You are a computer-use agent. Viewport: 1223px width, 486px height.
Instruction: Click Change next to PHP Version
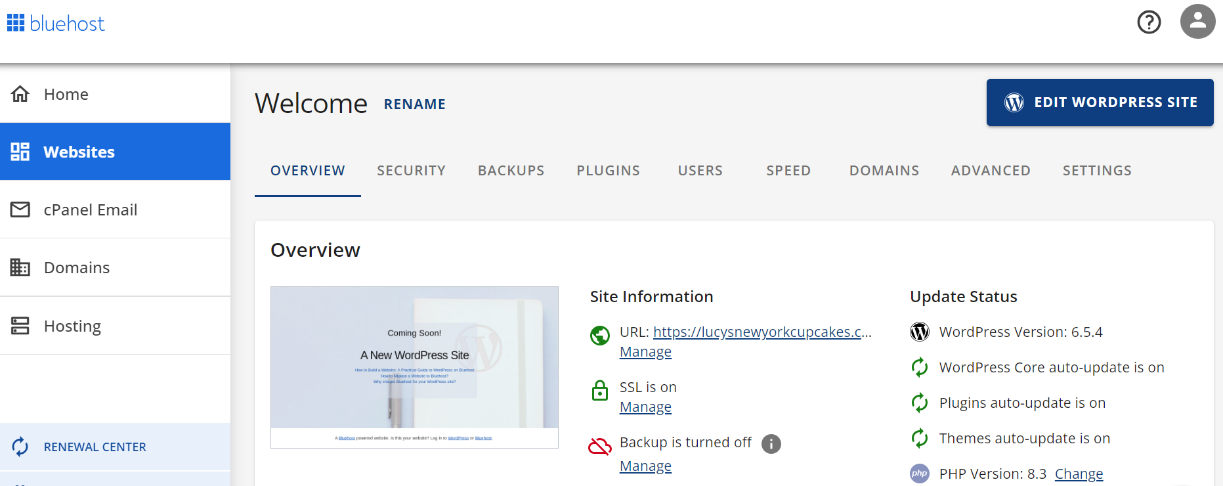tap(1079, 474)
